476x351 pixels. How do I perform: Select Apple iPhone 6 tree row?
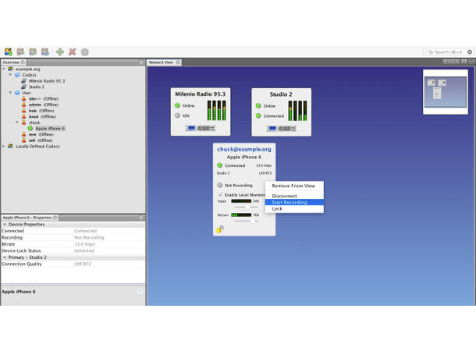[x=50, y=129]
